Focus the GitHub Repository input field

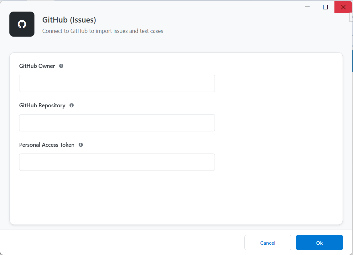(117, 123)
